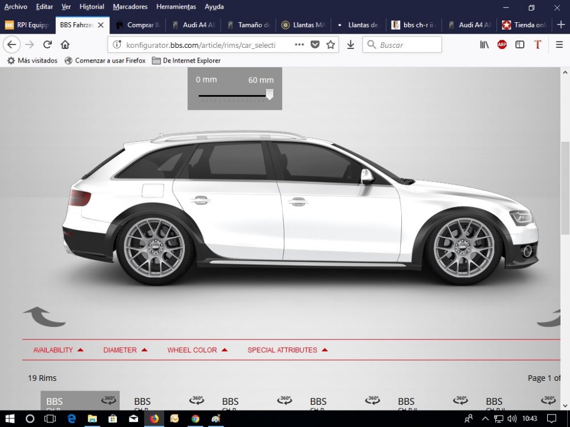The height and width of the screenshot is (427, 570).
Task: Switch to the Comprar tab
Action: [138, 24]
